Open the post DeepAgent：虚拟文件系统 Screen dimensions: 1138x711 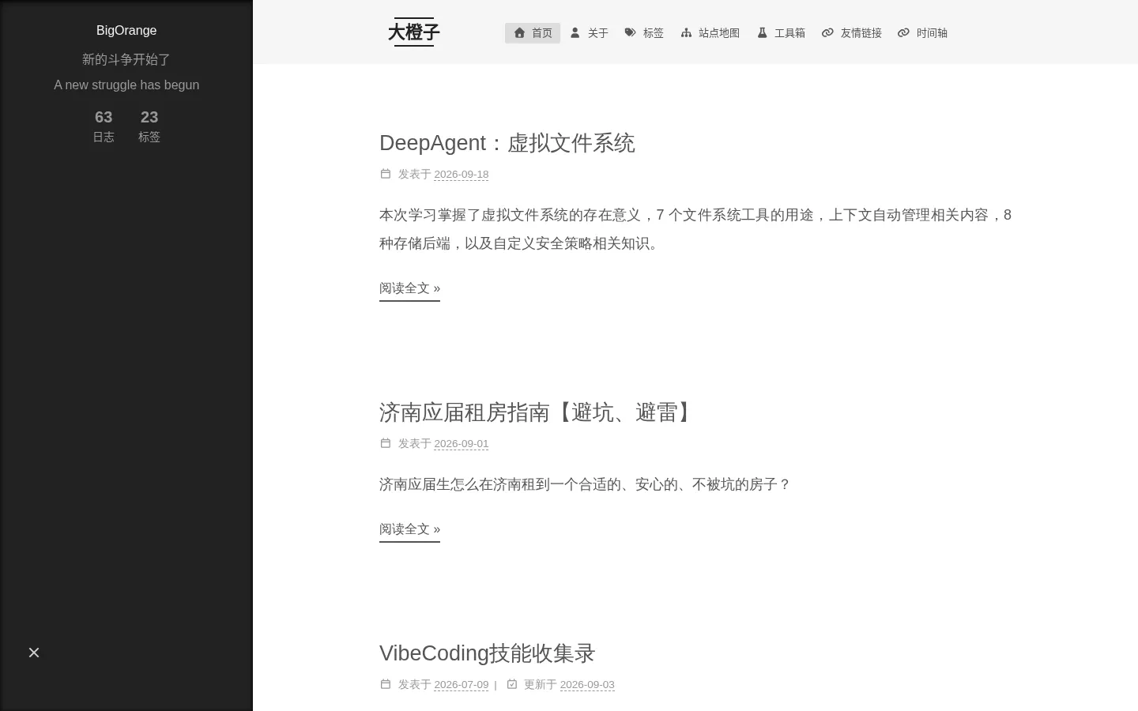click(x=507, y=143)
